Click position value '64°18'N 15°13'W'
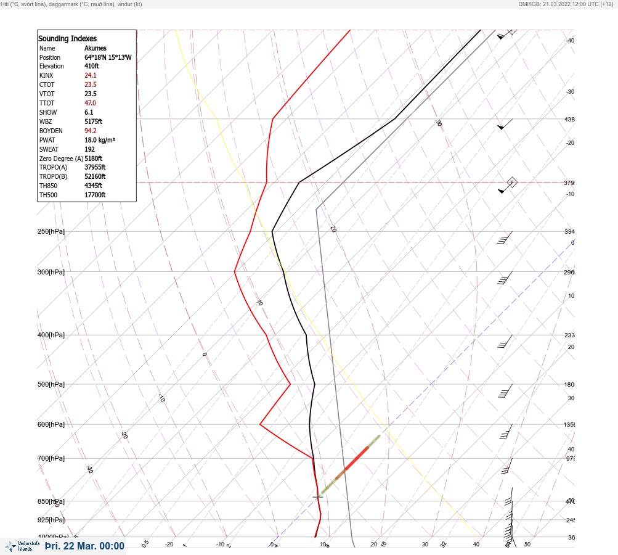 click(x=108, y=57)
